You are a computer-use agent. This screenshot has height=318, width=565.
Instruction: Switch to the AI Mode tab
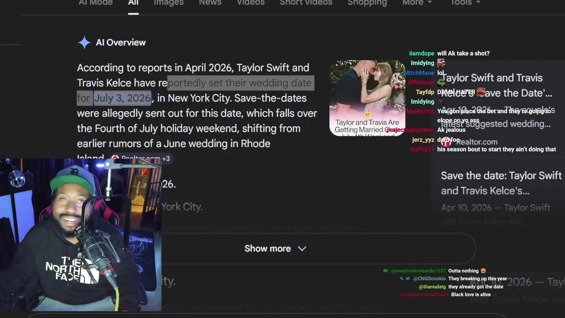[x=95, y=3]
